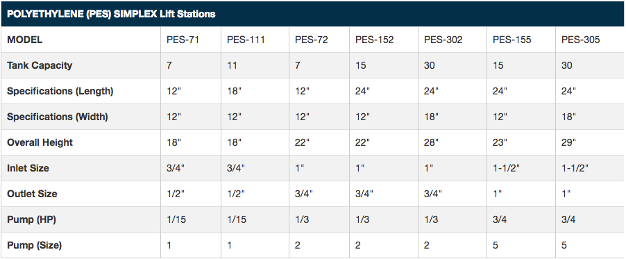626x259 pixels.
Task: Select the Specifications (Length) row label
Action: coord(60,91)
